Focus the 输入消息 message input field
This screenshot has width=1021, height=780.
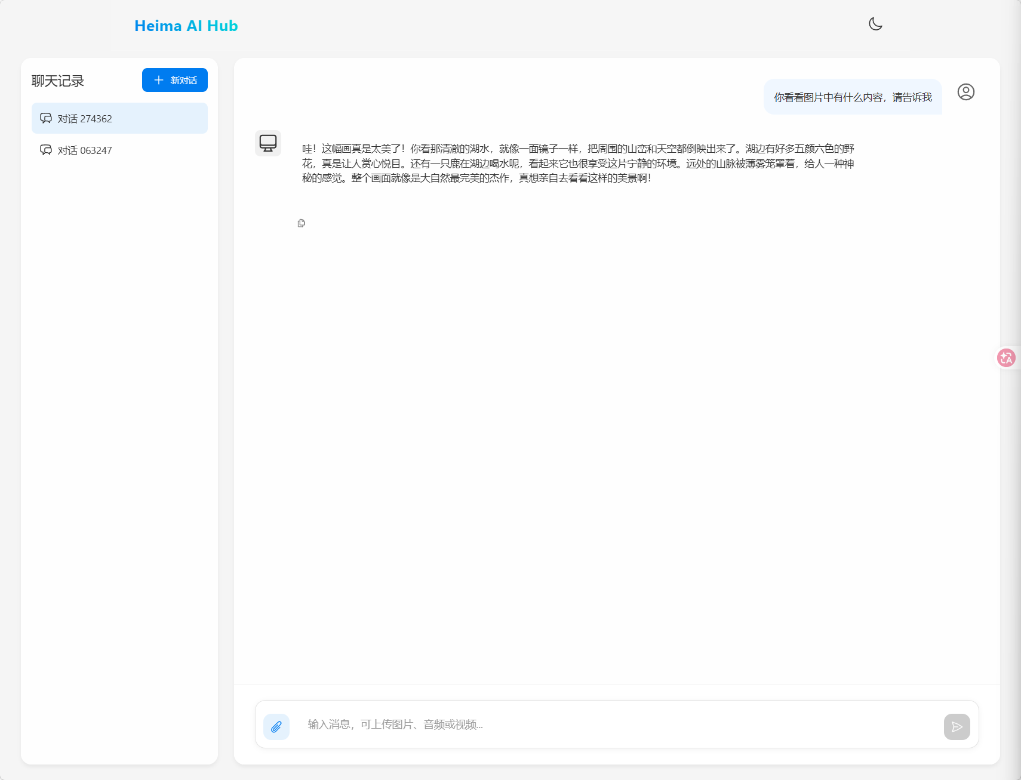tap(615, 724)
